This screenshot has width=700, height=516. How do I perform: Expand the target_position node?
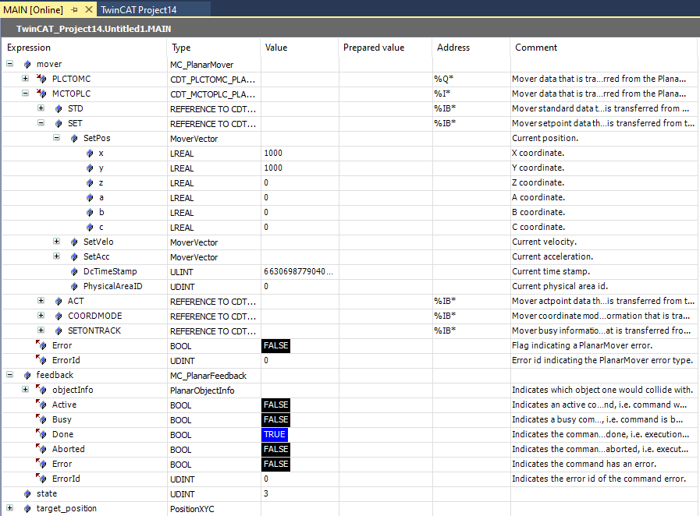[x=10, y=508]
